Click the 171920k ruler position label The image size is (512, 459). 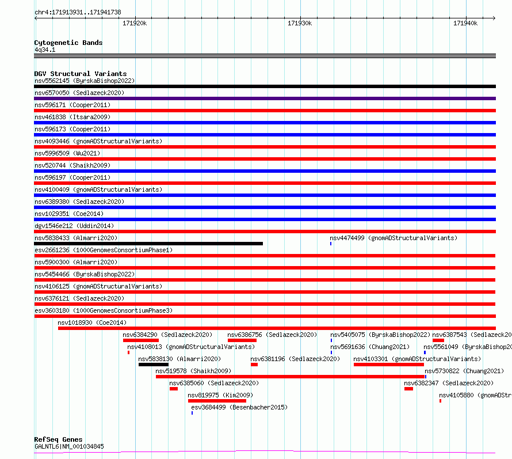coord(135,23)
